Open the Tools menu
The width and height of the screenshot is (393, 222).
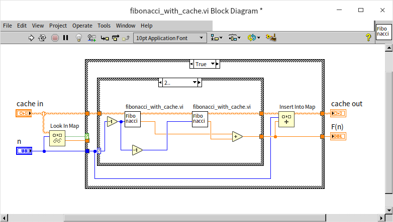[104, 26]
